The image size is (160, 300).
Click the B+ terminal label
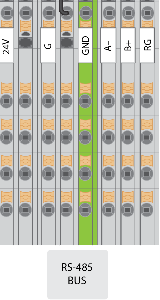[128, 45]
